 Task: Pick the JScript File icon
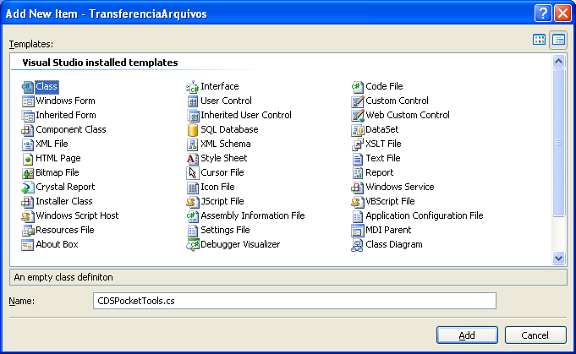pyautogui.click(x=193, y=202)
